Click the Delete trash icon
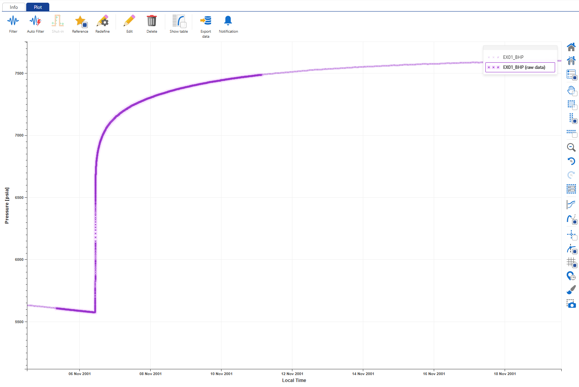Screen dimensions: 579x387 click(x=151, y=23)
